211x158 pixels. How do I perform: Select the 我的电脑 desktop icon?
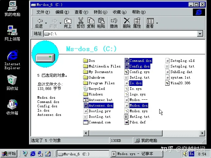coord(12,9)
